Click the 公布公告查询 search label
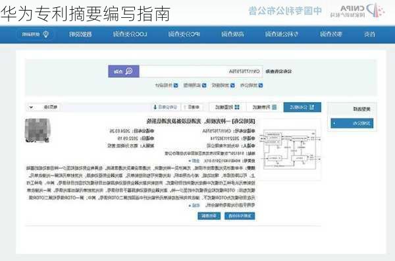Screen dimensions: 395x261 tap(278, 71)
